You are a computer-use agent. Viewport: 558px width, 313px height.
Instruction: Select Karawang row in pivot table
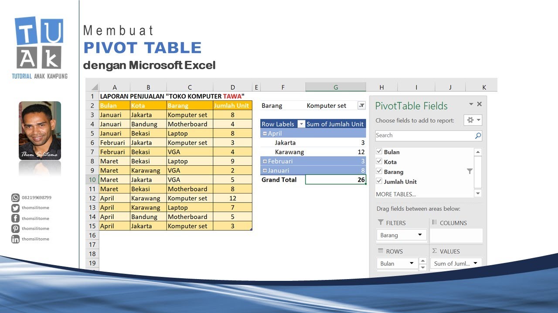tap(313, 152)
